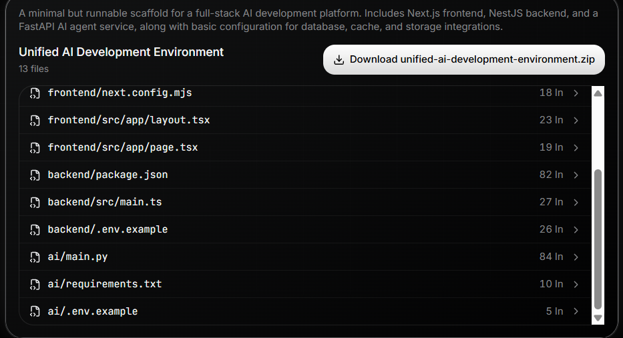Click the '18 ln' line count
This screenshot has height=338, width=623.
point(551,93)
